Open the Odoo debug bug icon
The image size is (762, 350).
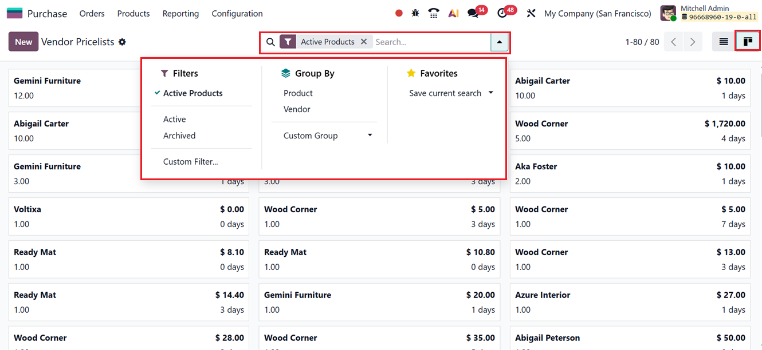point(415,13)
